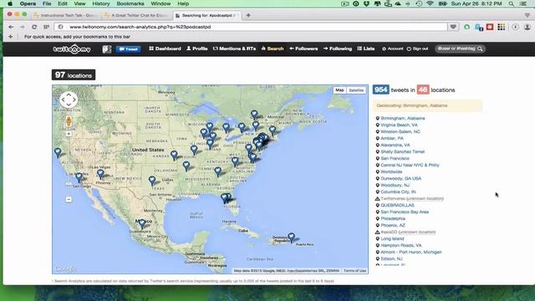Open the Opera Bookmarks menu
This screenshot has height=301, width=535.
pos(130,3)
